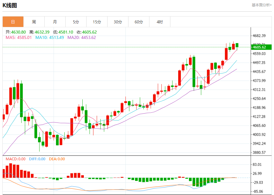Click the MACD indicator label
This screenshot has width=274, height=195.
[16, 159]
